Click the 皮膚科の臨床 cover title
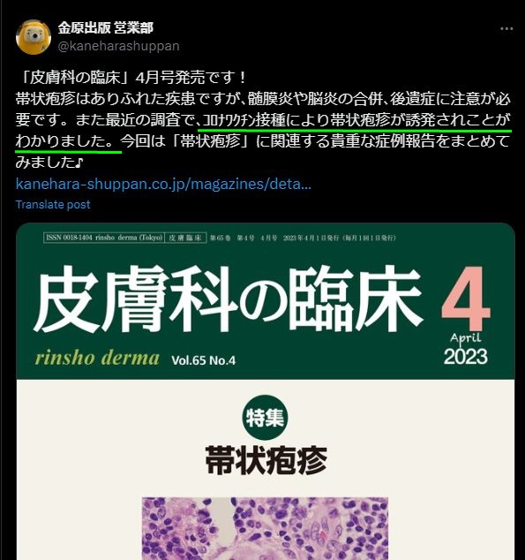 [x=229, y=299]
